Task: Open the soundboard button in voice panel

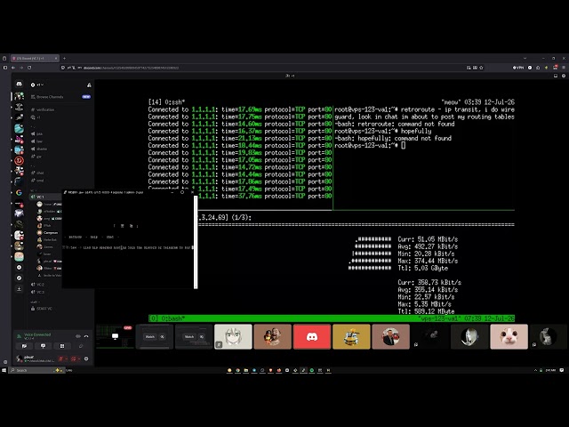Action: (81, 346)
